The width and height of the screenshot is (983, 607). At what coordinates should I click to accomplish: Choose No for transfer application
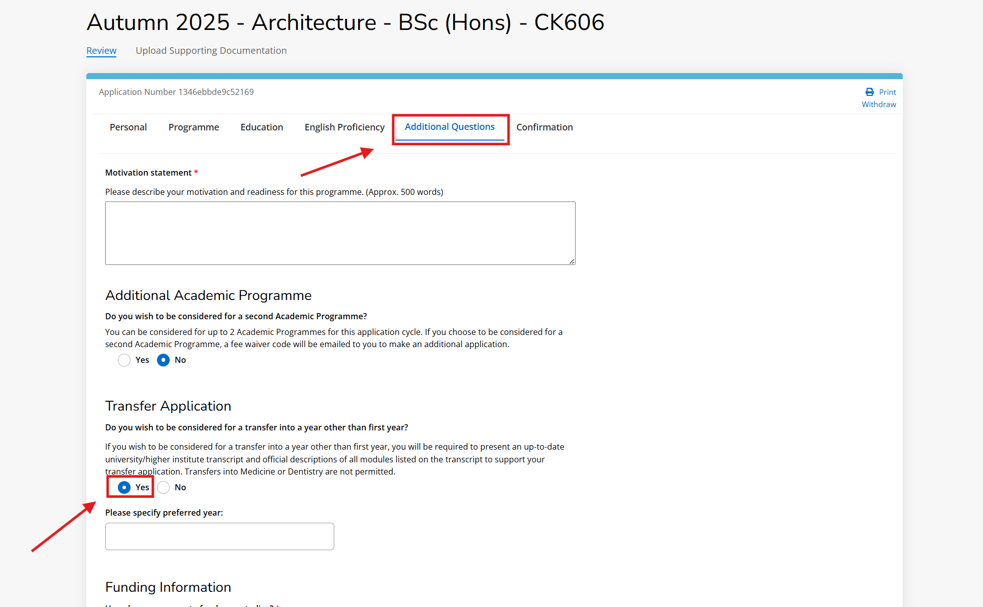click(163, 487)
